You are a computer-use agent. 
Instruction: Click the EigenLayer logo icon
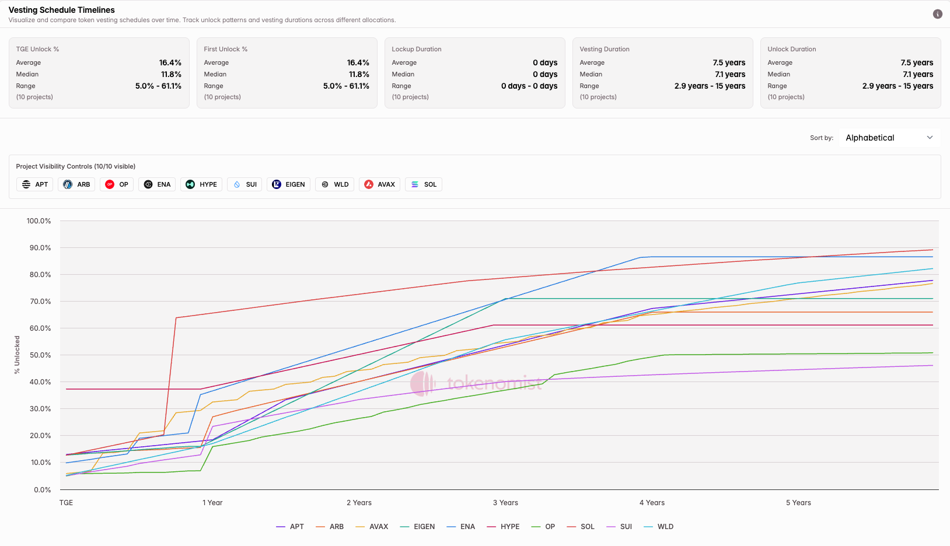click(277, 184)
